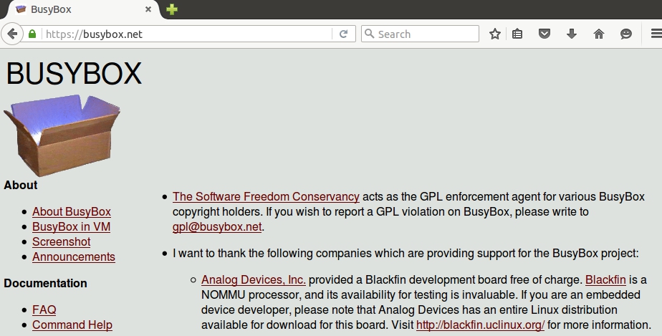This screenshot has height=336, width=662.
Task: Open the hamburger menu icon
Action: point(656,34)
